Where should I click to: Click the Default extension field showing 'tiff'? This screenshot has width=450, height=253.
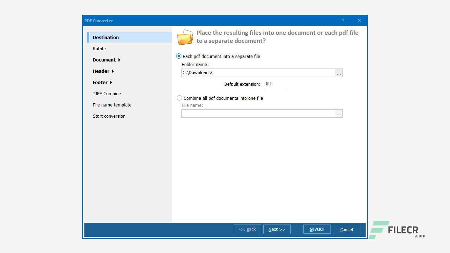[x=275, y=84]
